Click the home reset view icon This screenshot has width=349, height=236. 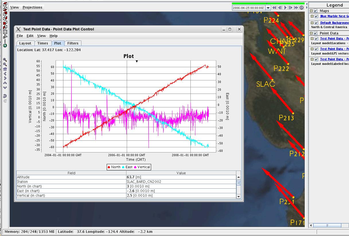pos(5,69)
